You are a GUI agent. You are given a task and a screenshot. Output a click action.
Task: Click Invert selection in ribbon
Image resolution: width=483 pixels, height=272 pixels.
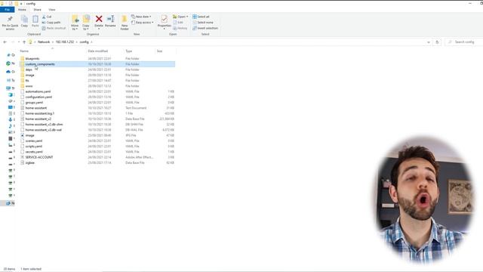coord(205,28)
